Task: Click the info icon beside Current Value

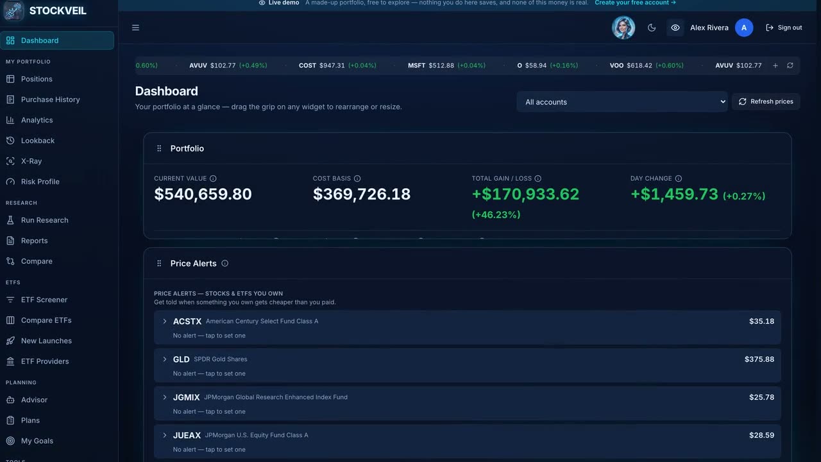Action: click(213, 178)
